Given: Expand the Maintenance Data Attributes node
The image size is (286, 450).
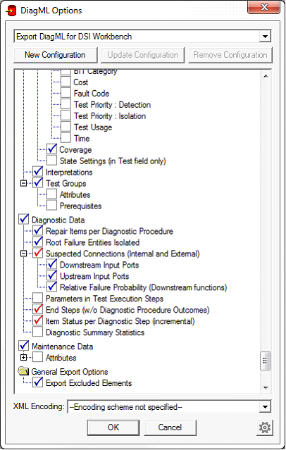Looking at the screenshot, I should click(23, 358).
